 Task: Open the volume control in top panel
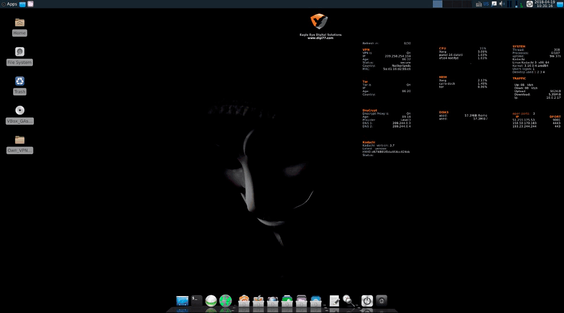pos(502,4)
